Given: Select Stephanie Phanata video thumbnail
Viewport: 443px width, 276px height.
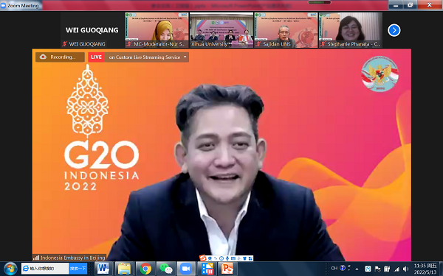Looking at the screenshot, I should pyautogui.click(x=350, y=30).
